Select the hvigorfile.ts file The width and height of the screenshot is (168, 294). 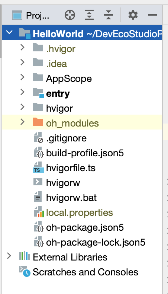(71, 168)
